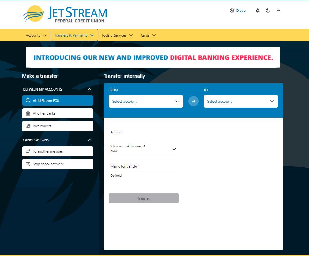Screen dimensions: 309x256
Task: Click the transfer icon next to At JetStream FCU
Action: pos(28,101)
